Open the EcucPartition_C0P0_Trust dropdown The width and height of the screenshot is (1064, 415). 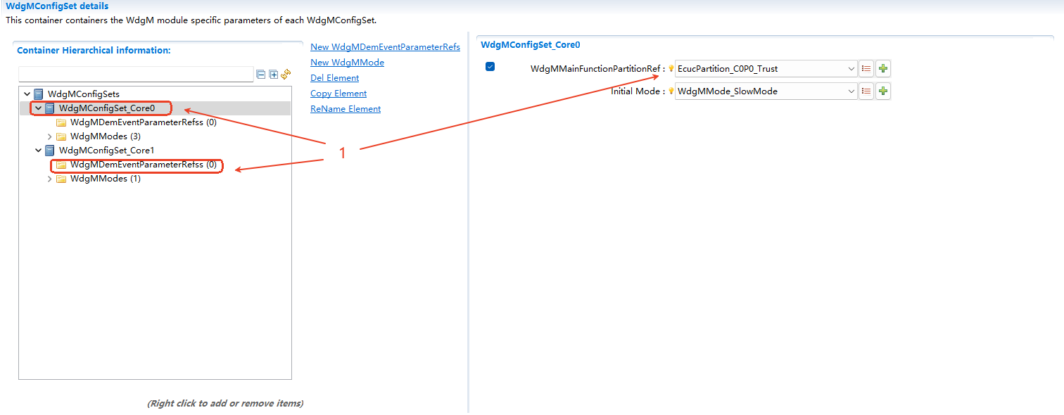[851, 69]
